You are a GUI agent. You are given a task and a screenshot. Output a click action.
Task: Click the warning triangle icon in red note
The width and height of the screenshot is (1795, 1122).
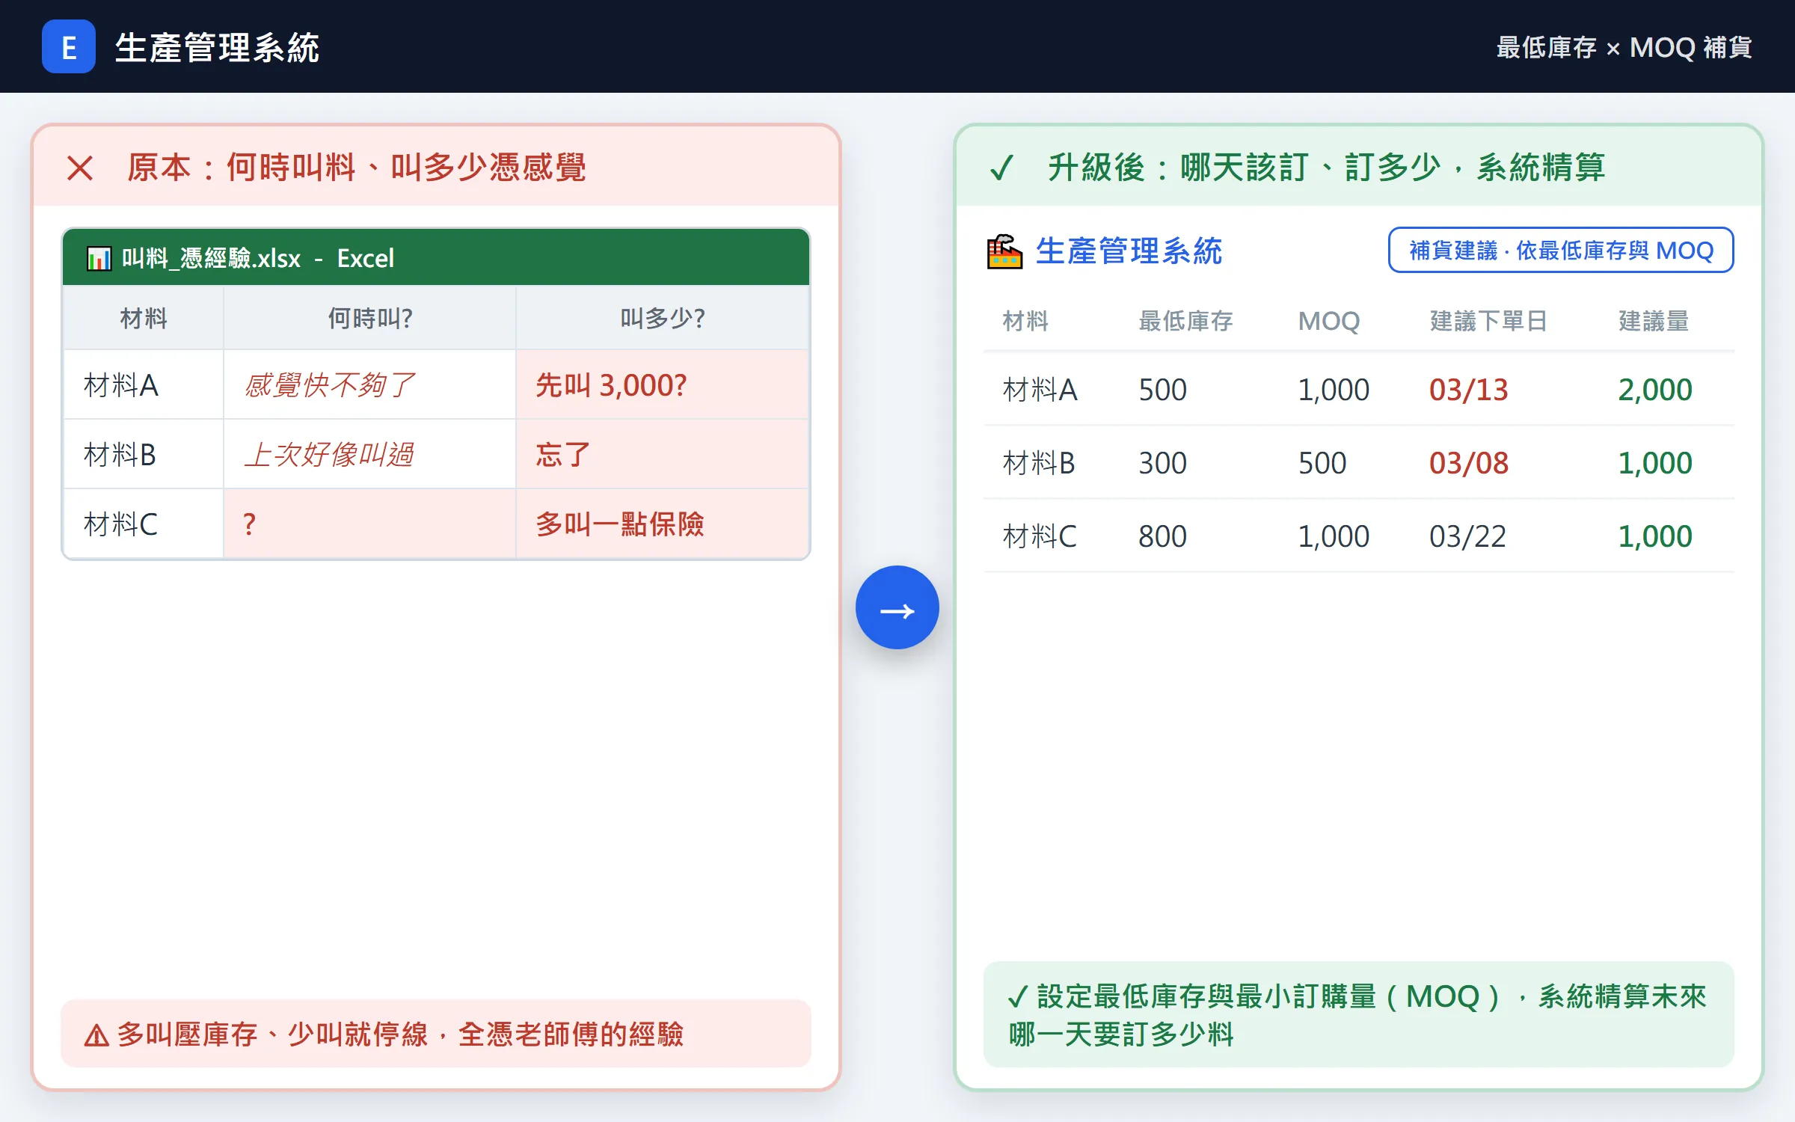tap(96, 1035)
